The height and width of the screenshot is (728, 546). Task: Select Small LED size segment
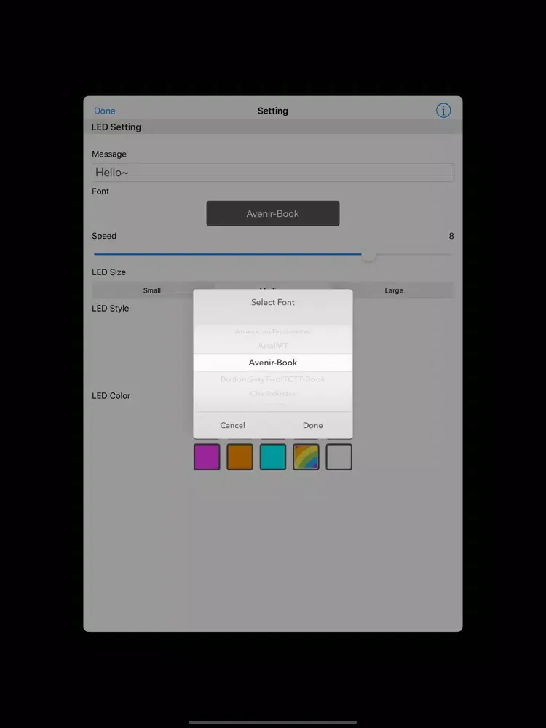[x=152, y=290]
